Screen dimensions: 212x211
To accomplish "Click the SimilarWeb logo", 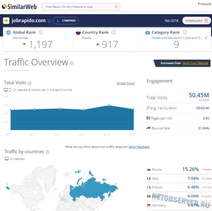I will [x=19, y=7].
